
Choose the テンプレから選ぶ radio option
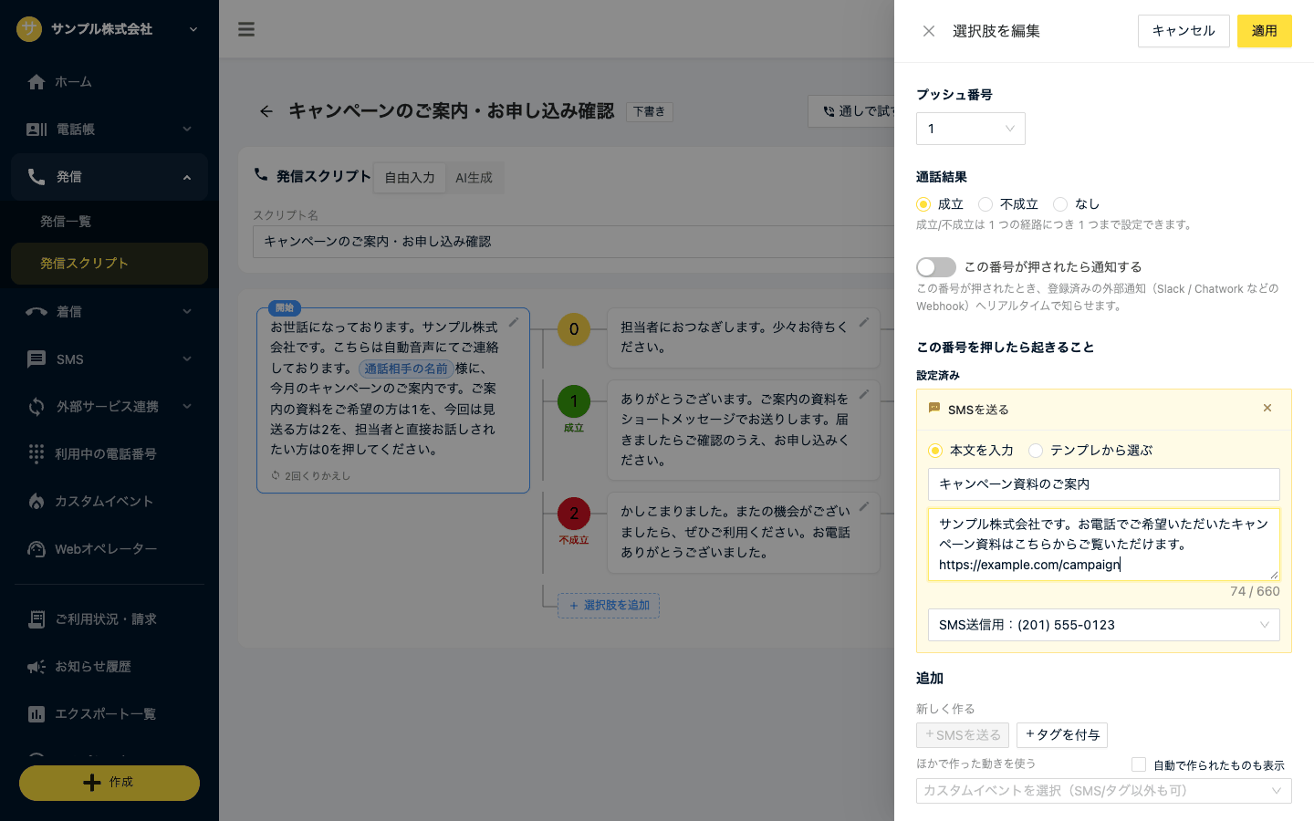point(1036,451)
